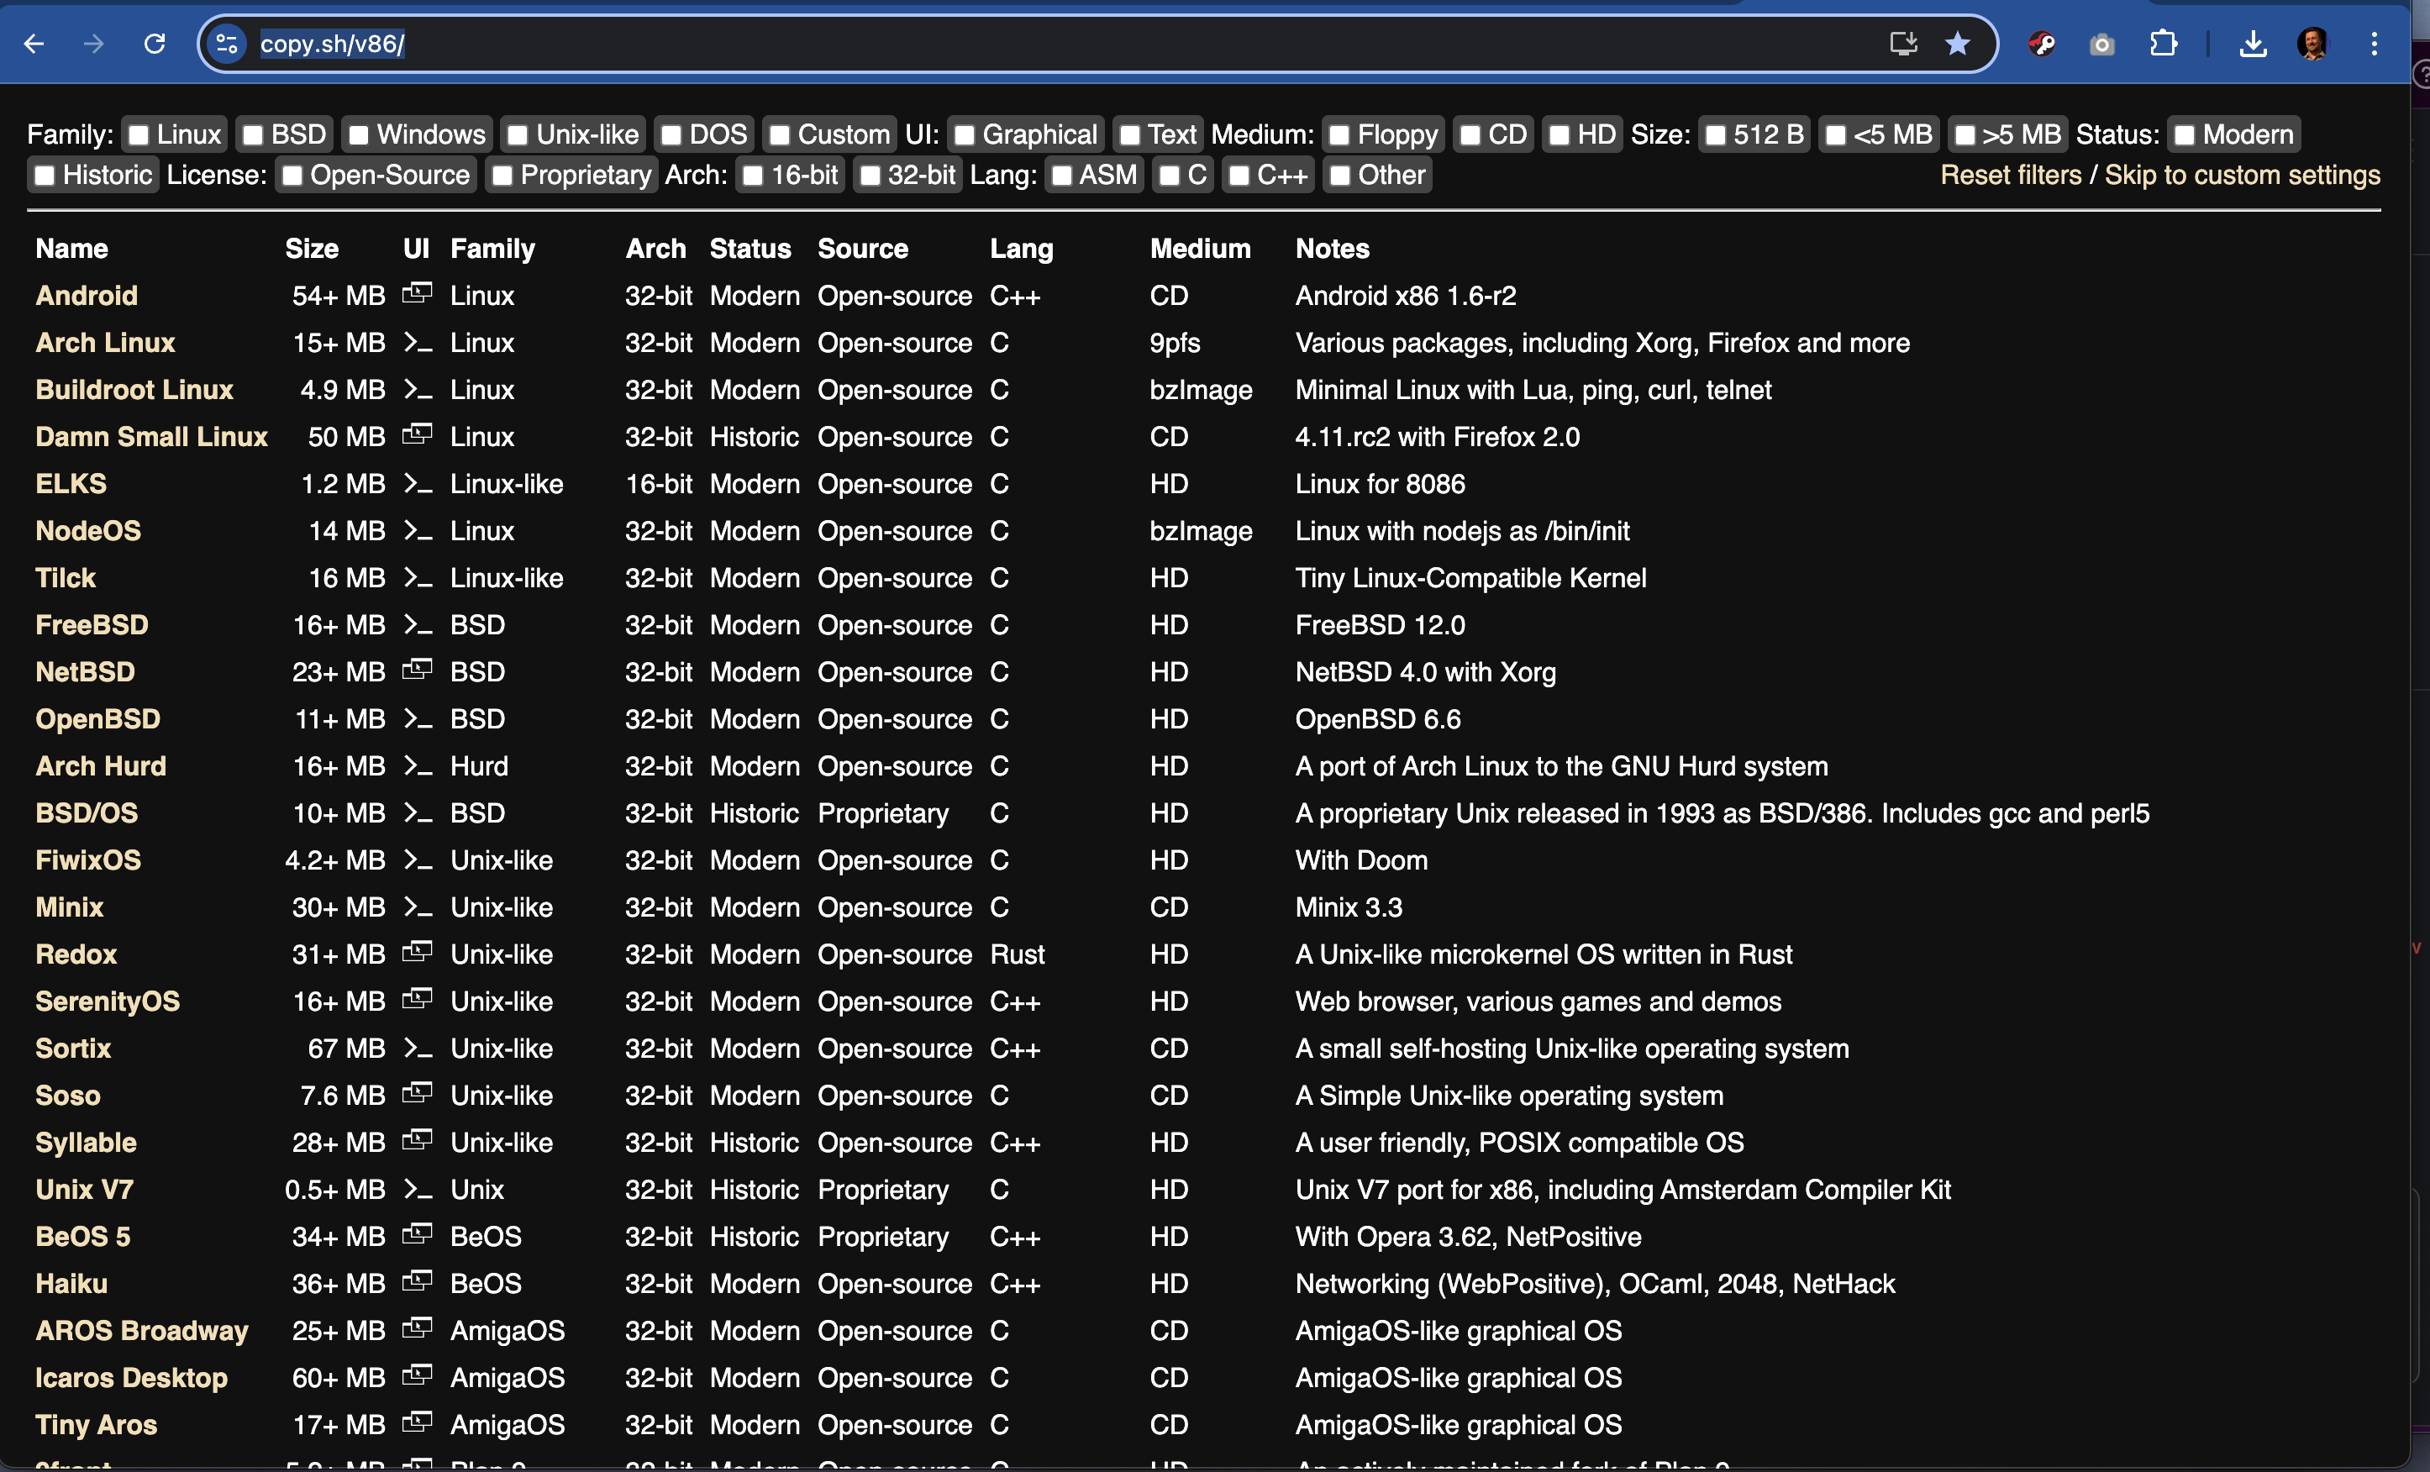
Task: Click the Reset filters link
Action: pyautogui.click(x=2010, y=176)
